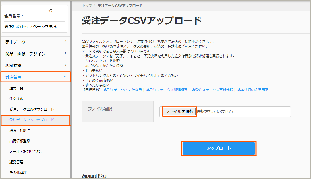This screenshot has width=311, height=179.
Task: Open the 受注ステータス処理概要 link text
Action: [169, 90]
